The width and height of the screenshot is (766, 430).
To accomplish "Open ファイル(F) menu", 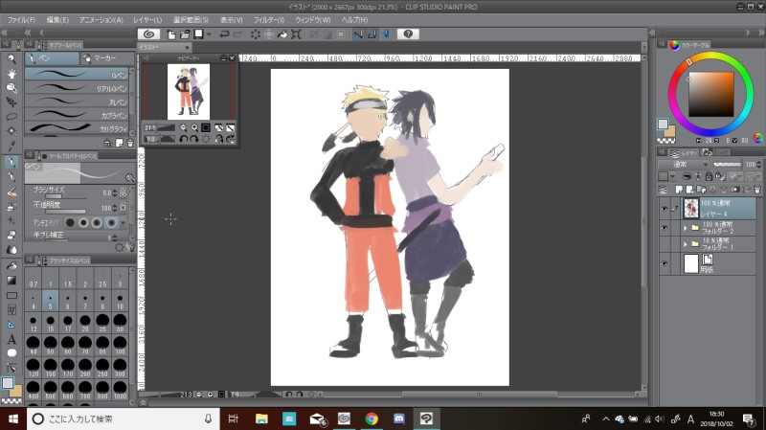I will (21, 20).
